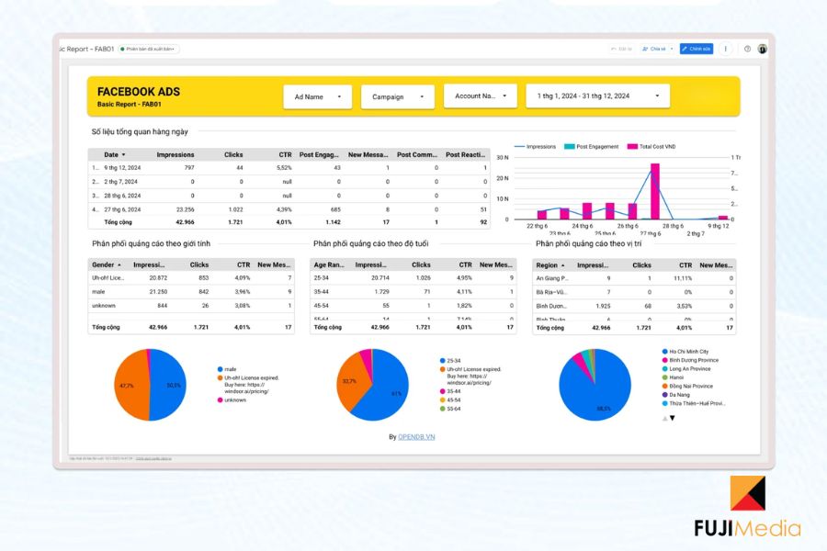Expand the arrow next to Chia sẻ
The width and height of the screenshot is (827, 551).
pyautogui.click(x=672, y=49)
